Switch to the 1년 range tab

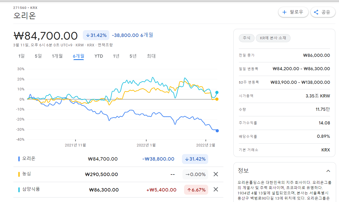point(116,56)
